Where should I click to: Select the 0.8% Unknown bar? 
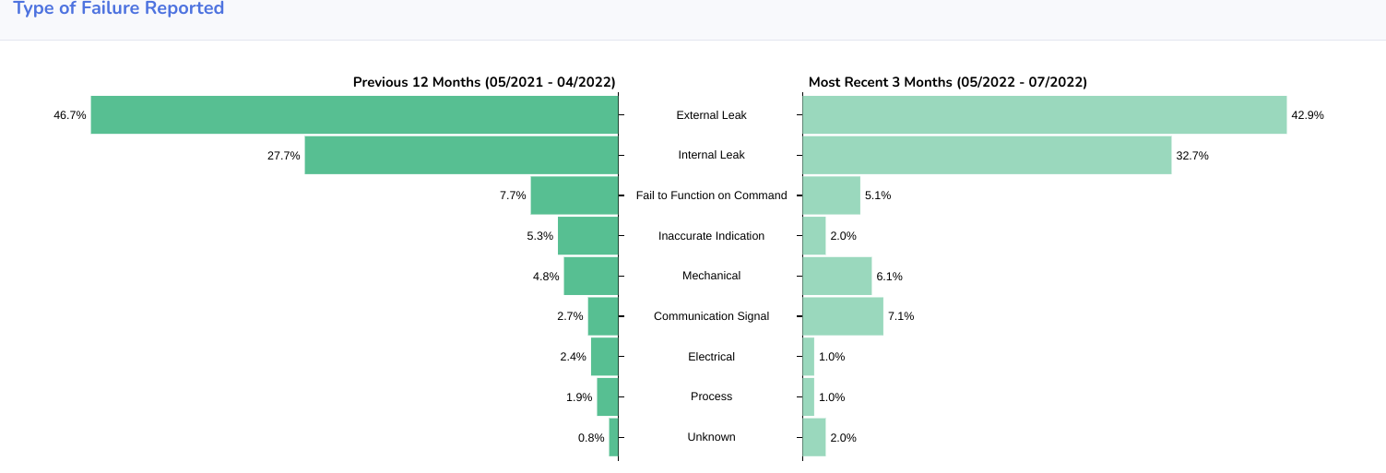(x=613, y=437)
